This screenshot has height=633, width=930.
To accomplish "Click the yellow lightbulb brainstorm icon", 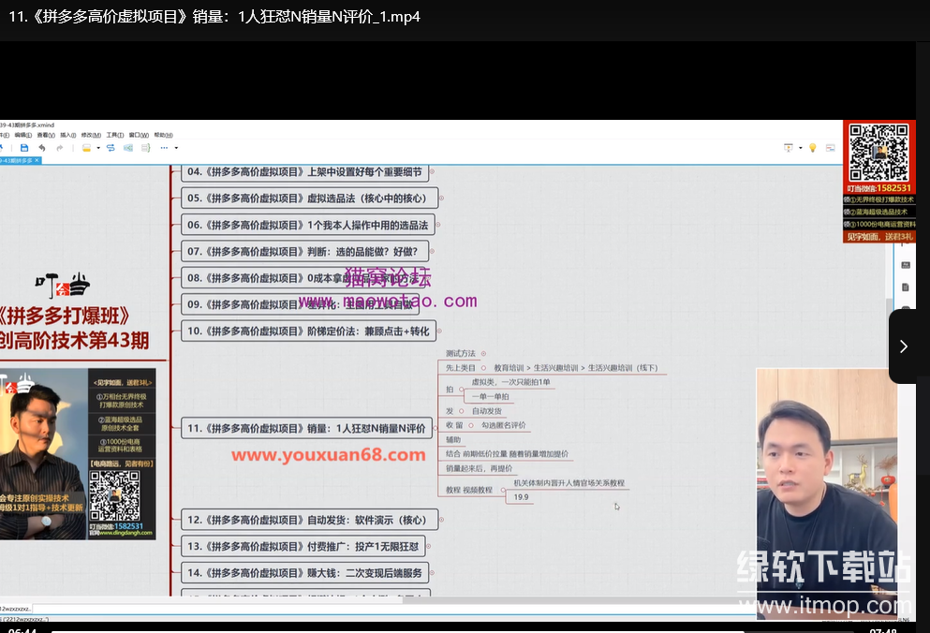I will click(x=813, y=148).
